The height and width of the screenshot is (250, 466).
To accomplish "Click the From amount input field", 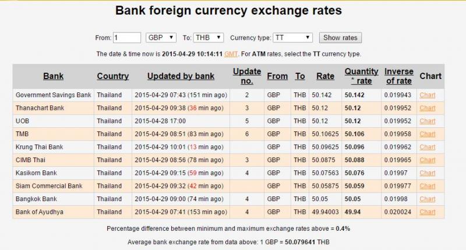I will pos(126,38).
